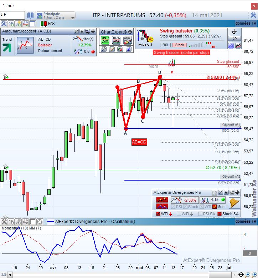Click the alert bell on the 58.80 line
This screenshot has height=278, width=258.
point(6,77)
